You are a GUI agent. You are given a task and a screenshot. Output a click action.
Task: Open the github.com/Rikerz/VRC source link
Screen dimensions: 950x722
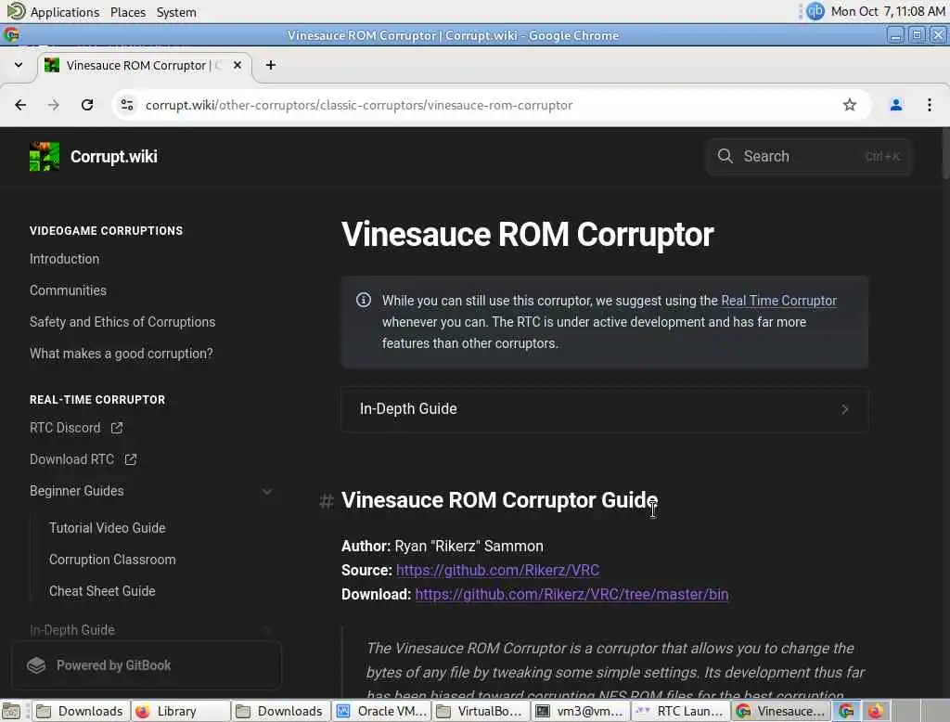tap(497, 571)
